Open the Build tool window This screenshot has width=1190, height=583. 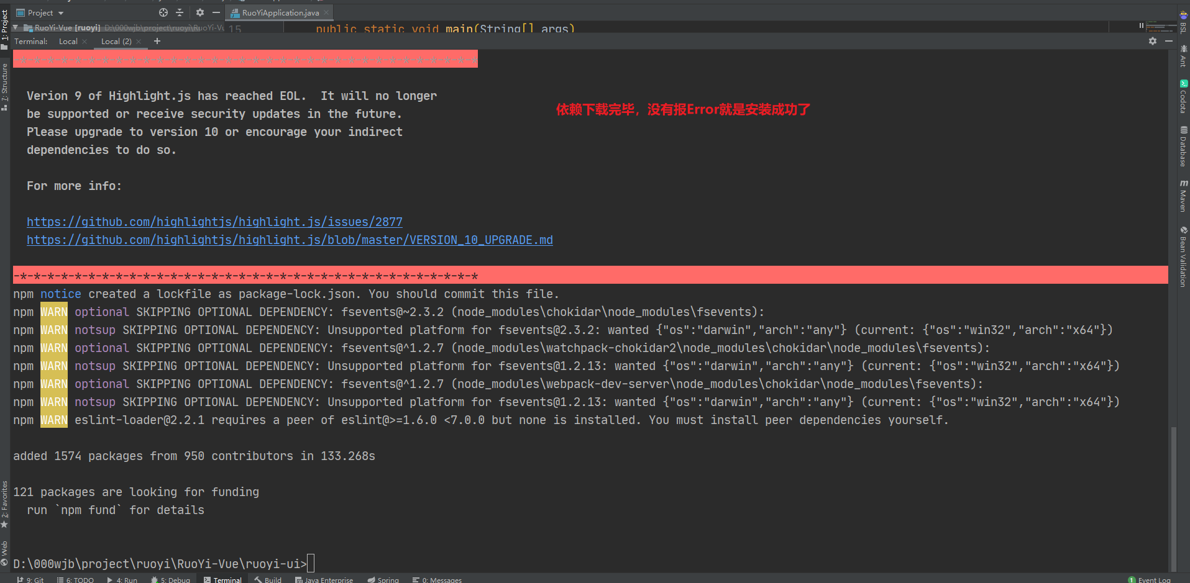tap(268, 579)
